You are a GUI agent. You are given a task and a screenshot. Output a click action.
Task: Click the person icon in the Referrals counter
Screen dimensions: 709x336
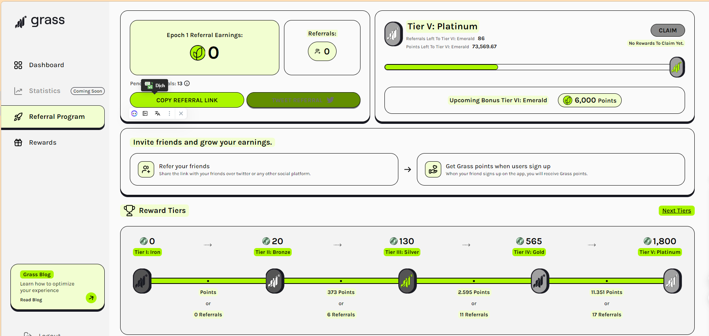click(318, 51)
